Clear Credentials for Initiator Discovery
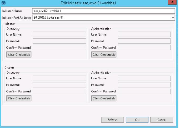This screenshot has width=179, height=128. point(19,54)
